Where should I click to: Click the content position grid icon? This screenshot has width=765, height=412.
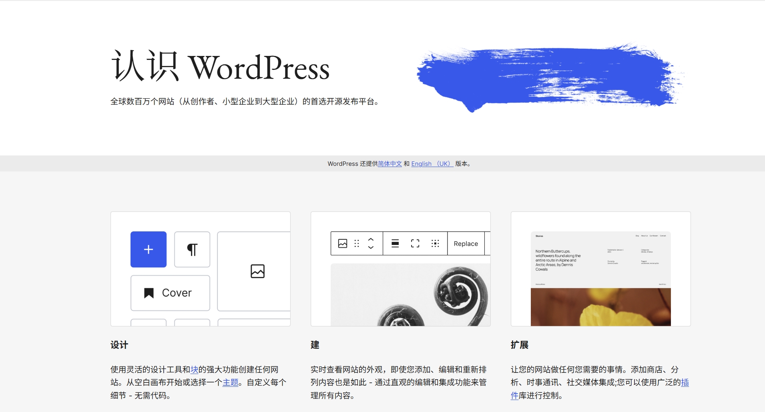435,243
